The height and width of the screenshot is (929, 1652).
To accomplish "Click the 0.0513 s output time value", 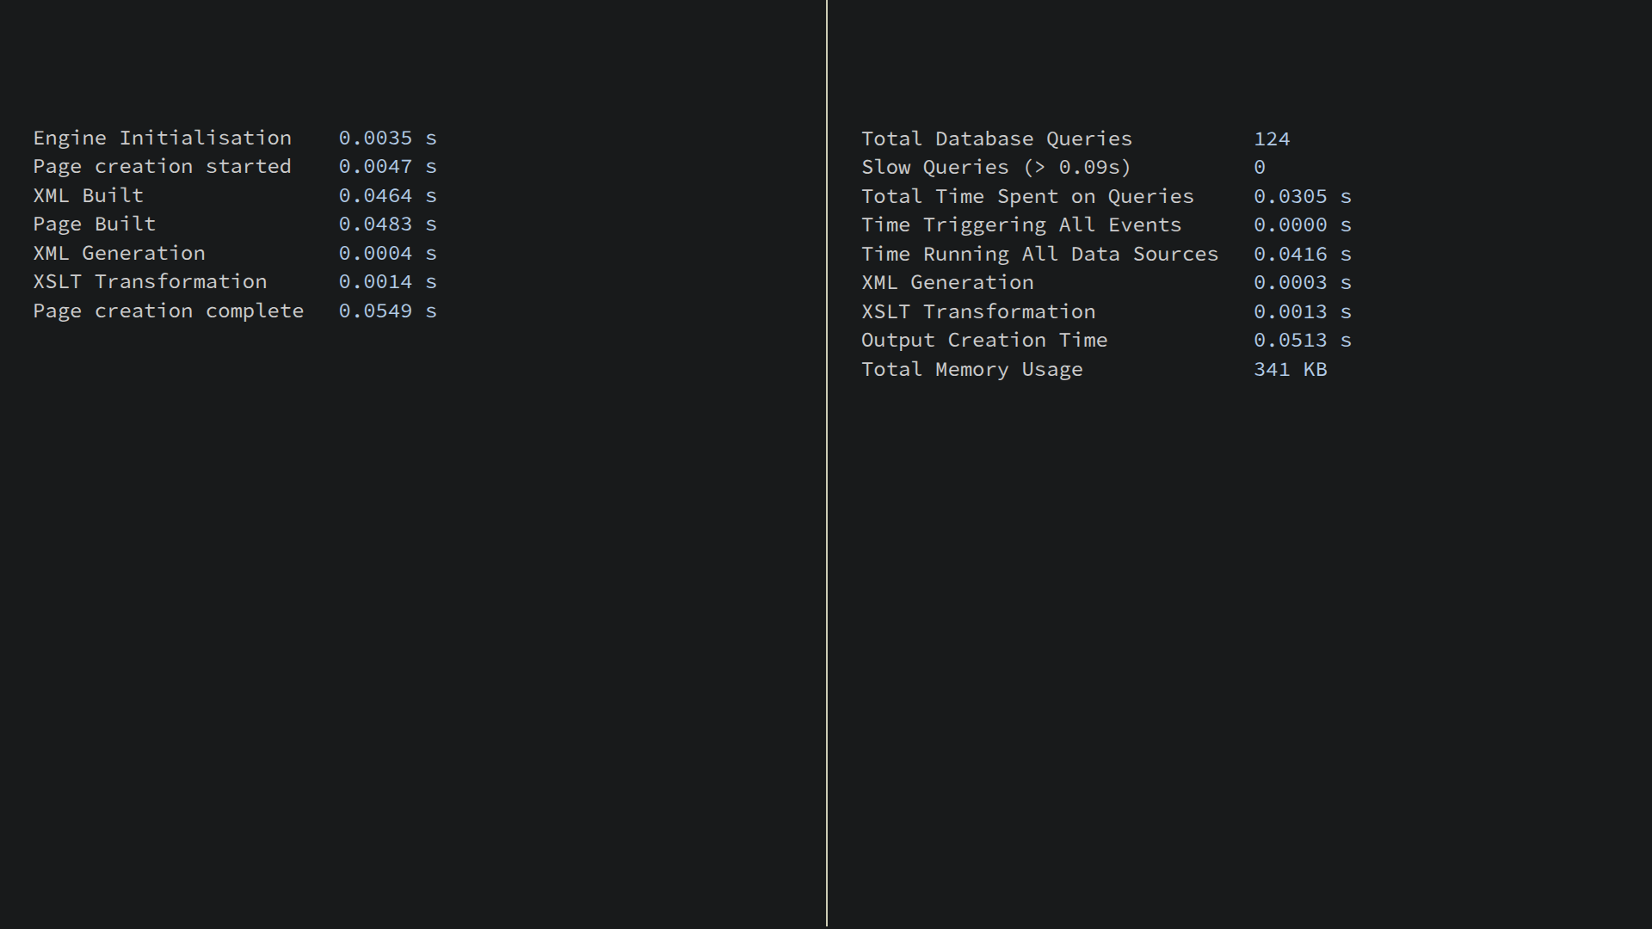I will coord(1302,340).
